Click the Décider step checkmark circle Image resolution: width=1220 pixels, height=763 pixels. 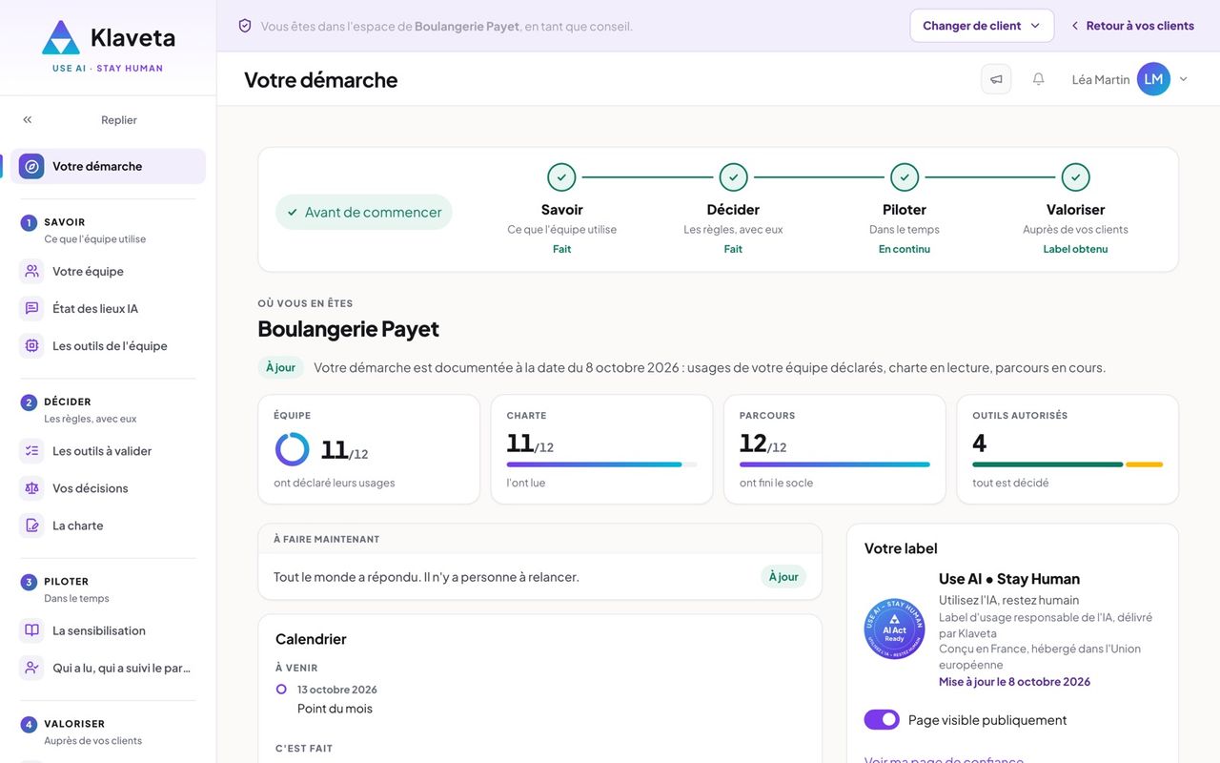[x=733, y=177]
